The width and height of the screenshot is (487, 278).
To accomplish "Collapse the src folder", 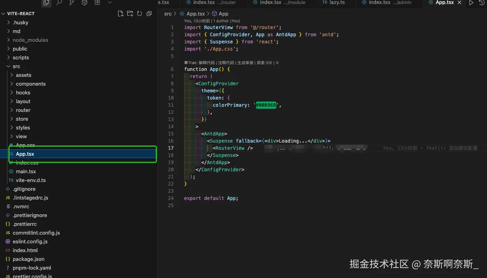I will tap(16, 67).
